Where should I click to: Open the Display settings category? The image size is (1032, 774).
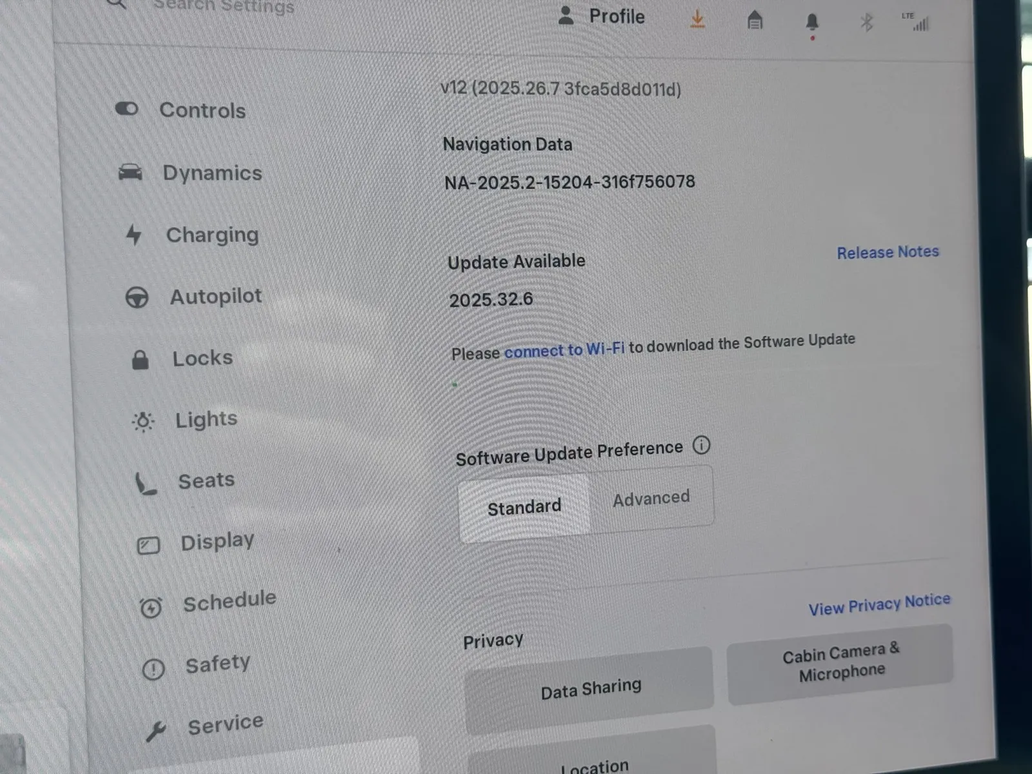point(217,541)
